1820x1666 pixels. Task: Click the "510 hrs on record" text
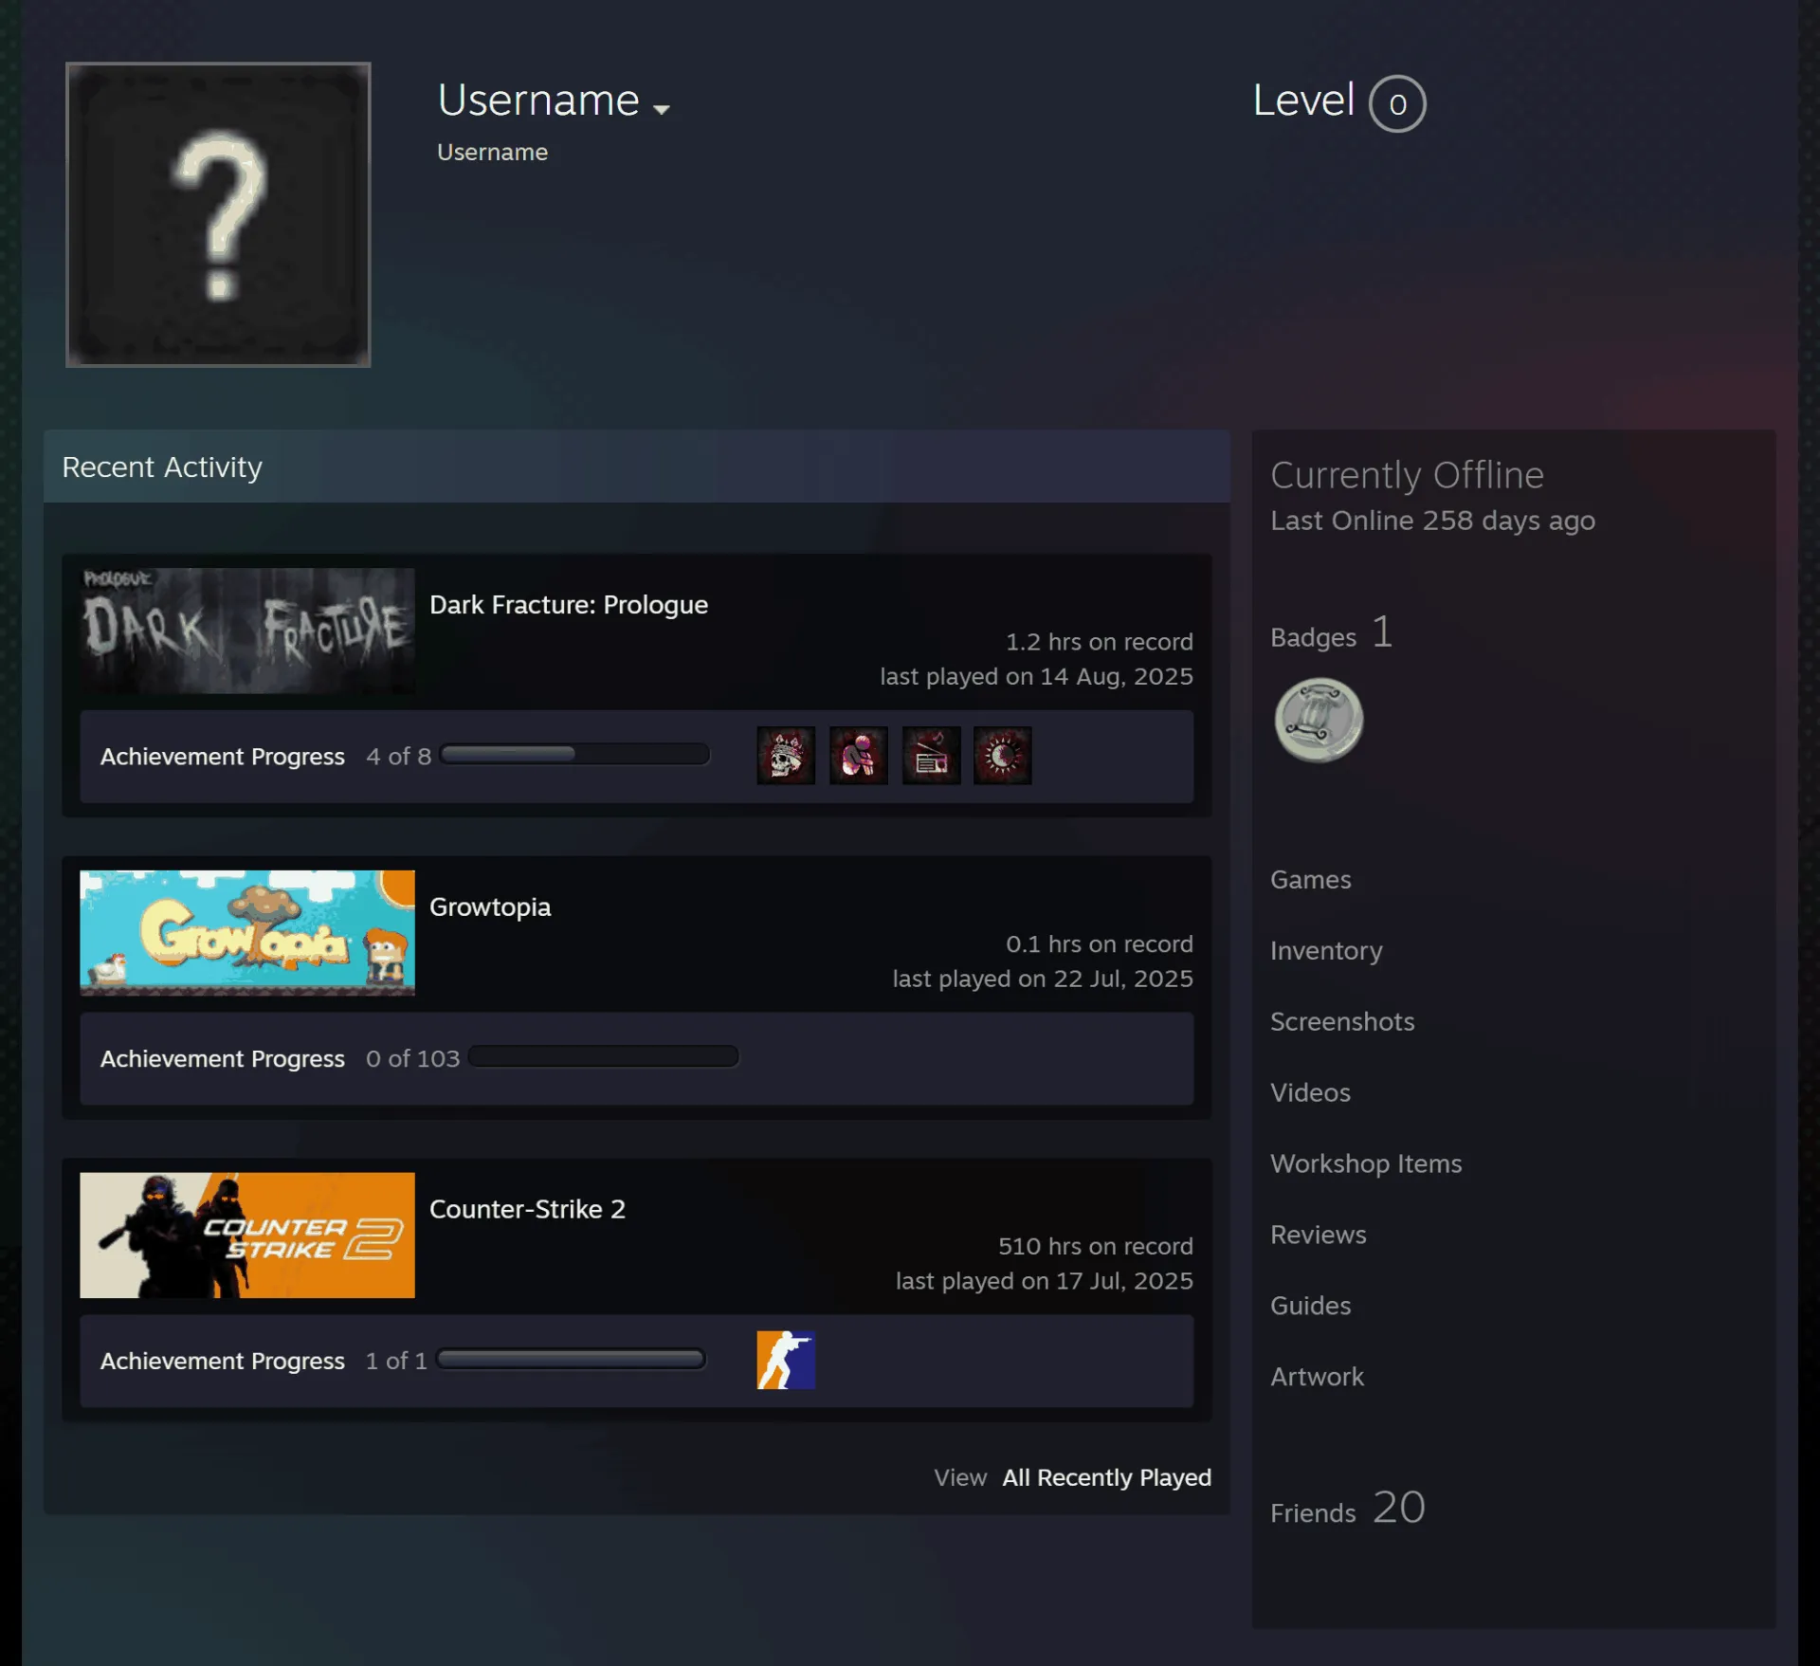(1095, 1246)
